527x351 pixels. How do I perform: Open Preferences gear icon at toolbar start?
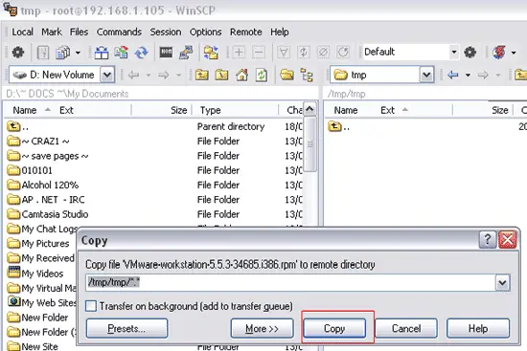click(18, 53)
